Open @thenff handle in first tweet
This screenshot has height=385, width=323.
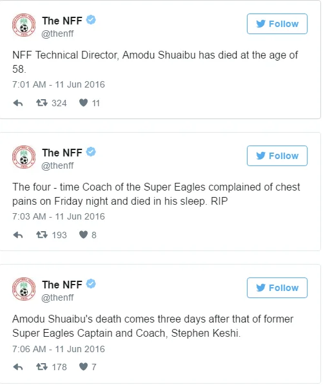tap(57, 33)
